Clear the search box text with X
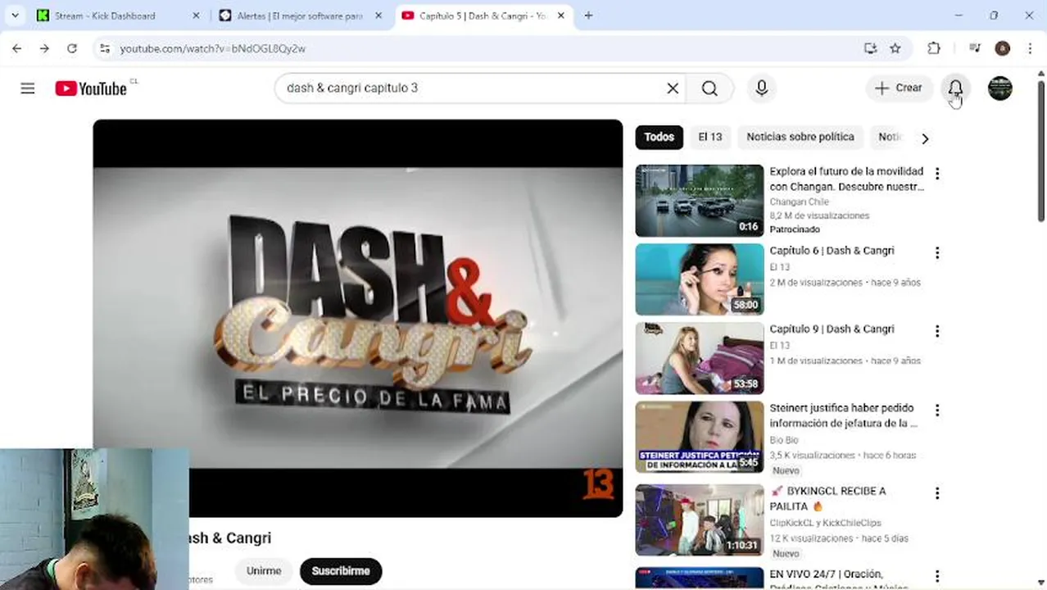 (673, 88)
